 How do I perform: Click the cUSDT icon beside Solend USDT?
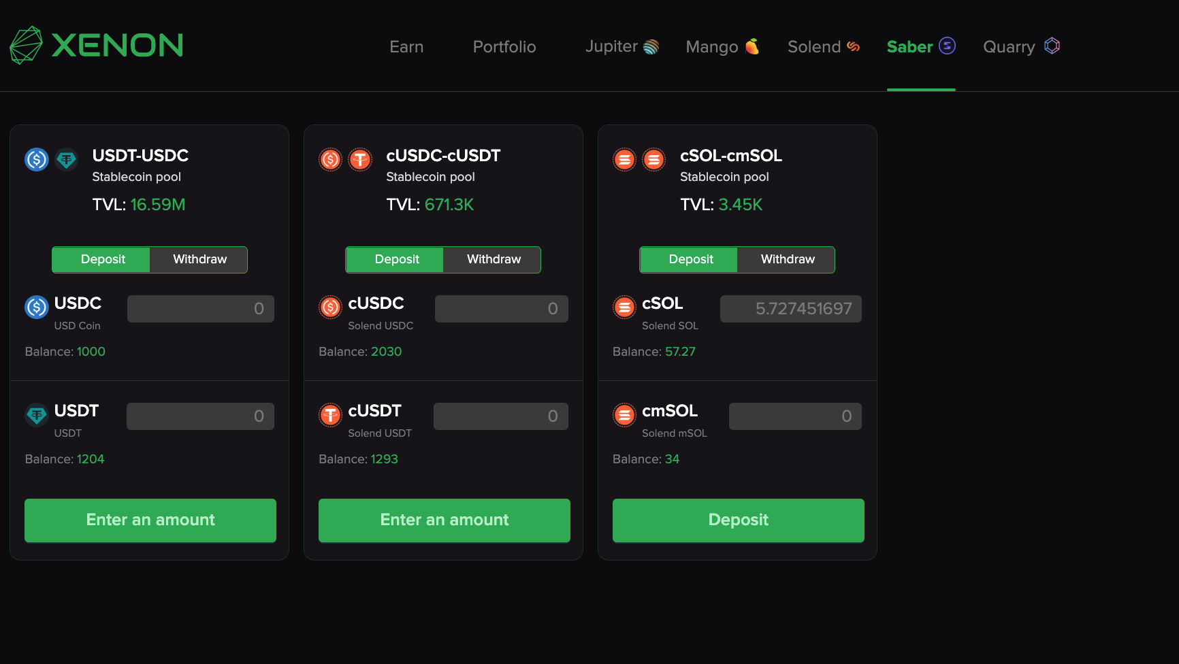(331, 415)
